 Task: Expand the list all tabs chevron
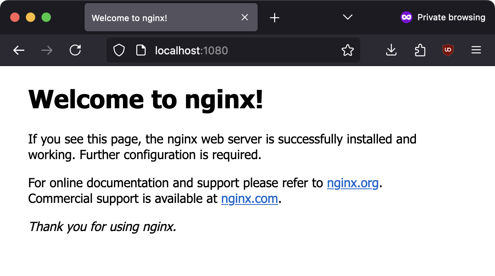pyautogui.click(x=347, y=17)
